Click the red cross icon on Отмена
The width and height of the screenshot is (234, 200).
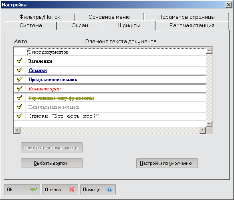(72, 189)
